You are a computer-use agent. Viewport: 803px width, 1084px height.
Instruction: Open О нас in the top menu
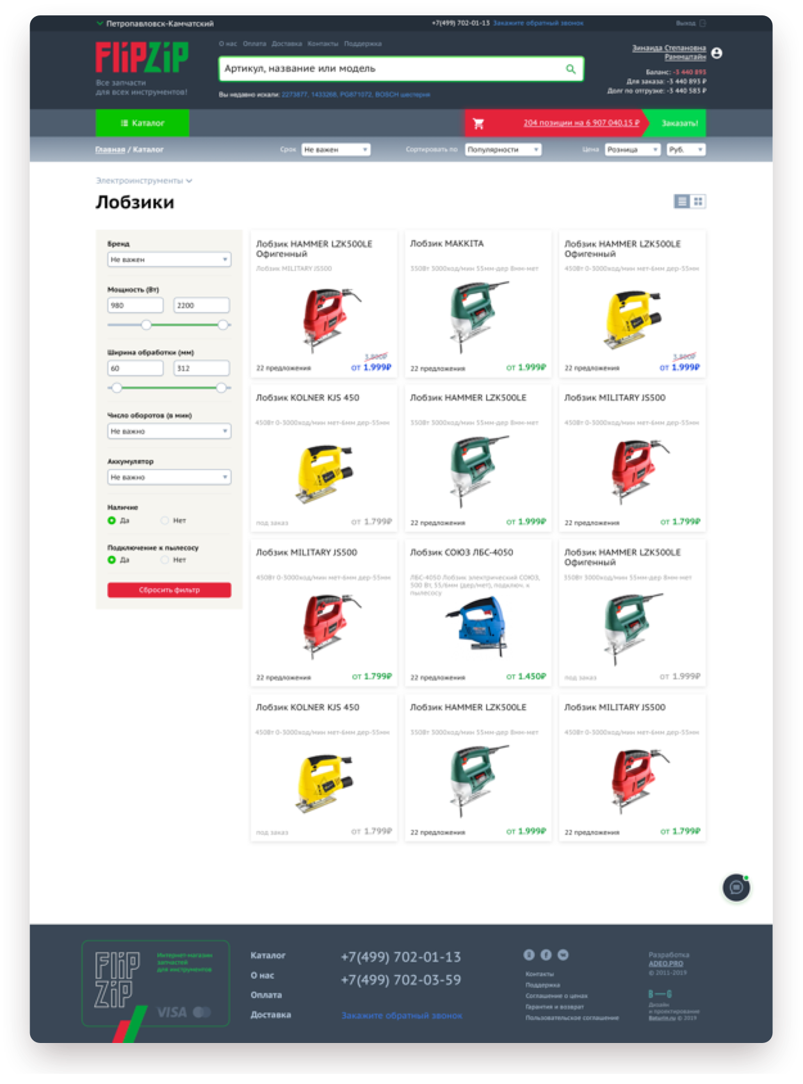coord(228,44)
